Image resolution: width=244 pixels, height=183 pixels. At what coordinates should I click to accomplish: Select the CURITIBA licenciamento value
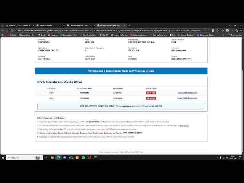click(90, 59)
